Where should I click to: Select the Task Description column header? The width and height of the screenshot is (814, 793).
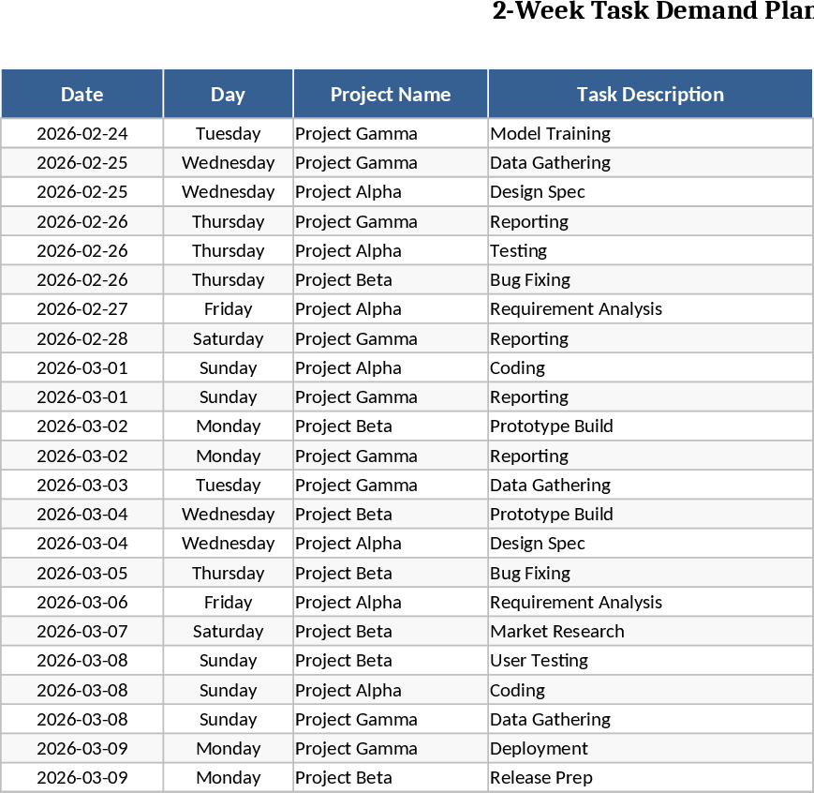pyautogui.click(x=650, y=94)
